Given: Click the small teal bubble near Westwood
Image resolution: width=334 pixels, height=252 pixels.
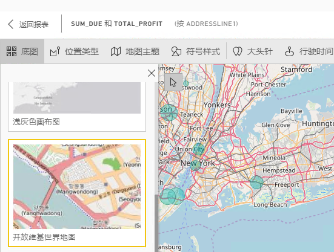Looking at the screenshot, I should pyautogui.click(x=186, y=83).
